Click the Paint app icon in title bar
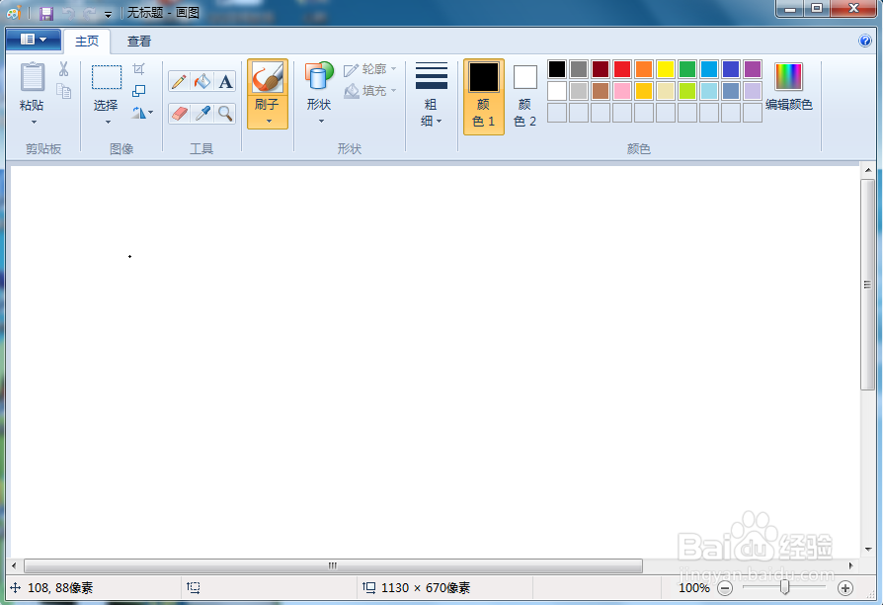This screenshot has width=883, height=605. (14, 13)
